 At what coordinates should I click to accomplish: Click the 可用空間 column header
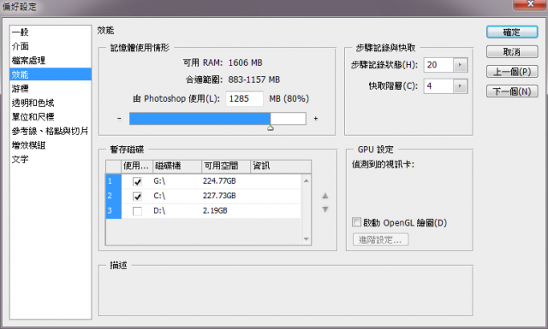point(226,166)
